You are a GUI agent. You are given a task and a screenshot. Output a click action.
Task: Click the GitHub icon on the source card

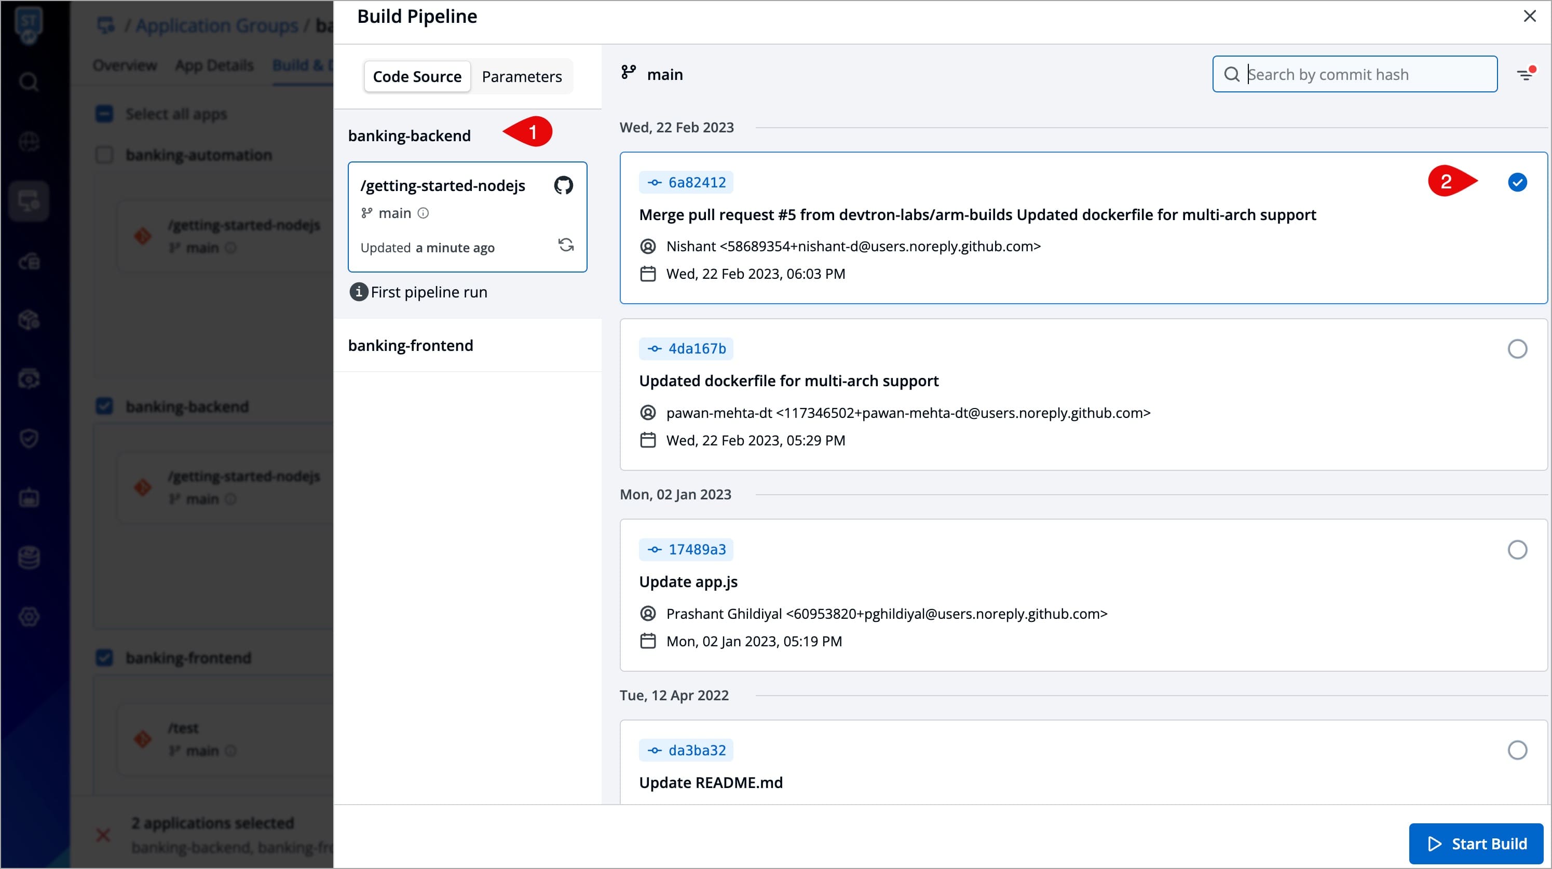click(563, 186)
